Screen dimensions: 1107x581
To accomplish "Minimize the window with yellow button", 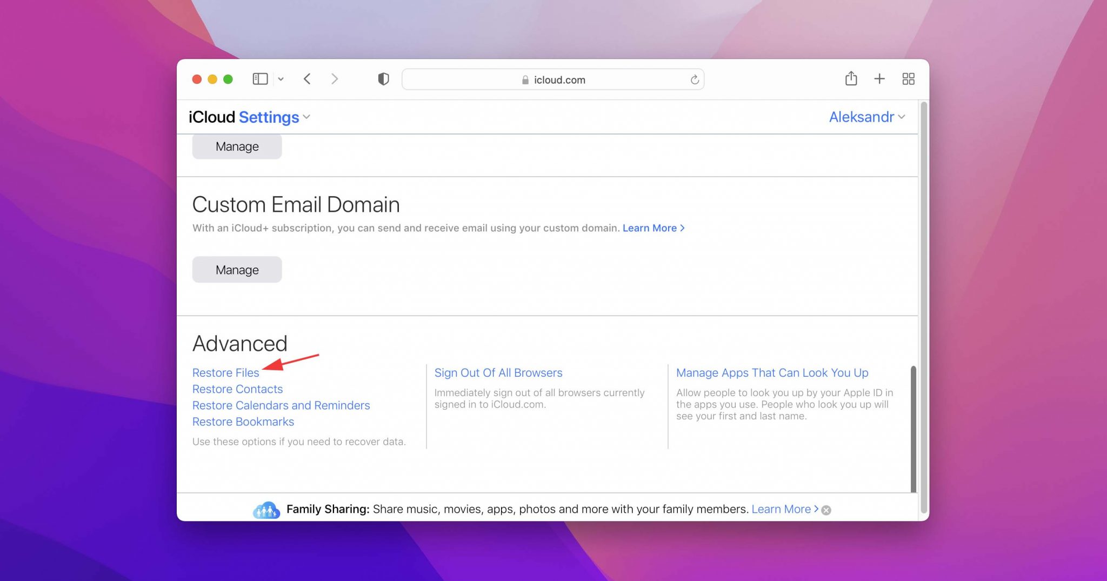I will [x=212, y=79].
